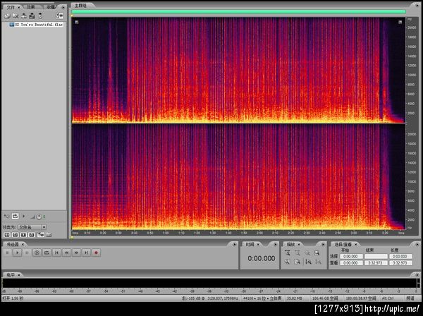Viewport: 423px width, 316px height.
Task: Toggle Show Loop Files filter button
Action: [15, 235]
